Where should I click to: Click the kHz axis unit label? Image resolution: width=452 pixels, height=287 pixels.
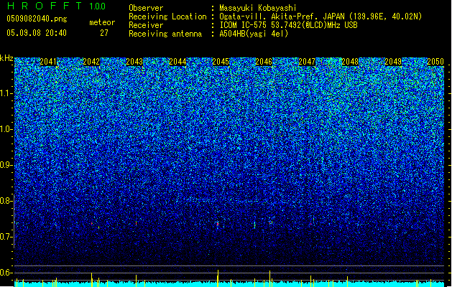6,58
